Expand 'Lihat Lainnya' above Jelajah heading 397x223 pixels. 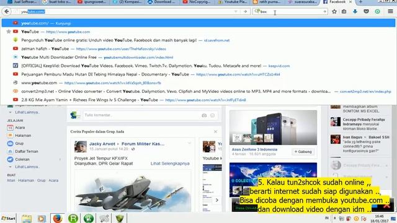pos(27,112)
